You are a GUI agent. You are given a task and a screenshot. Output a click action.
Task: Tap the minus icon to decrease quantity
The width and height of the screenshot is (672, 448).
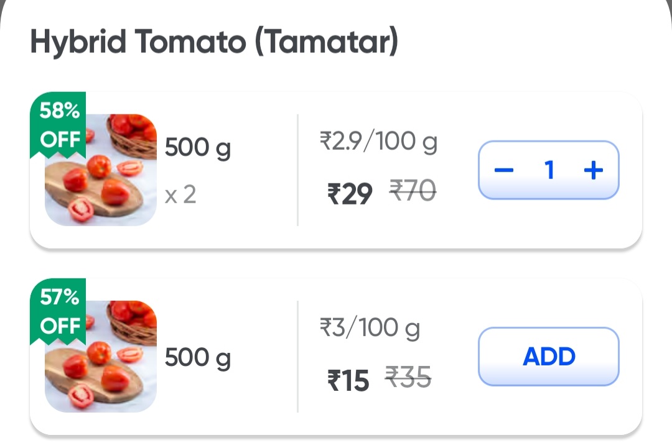pos(503,169)
